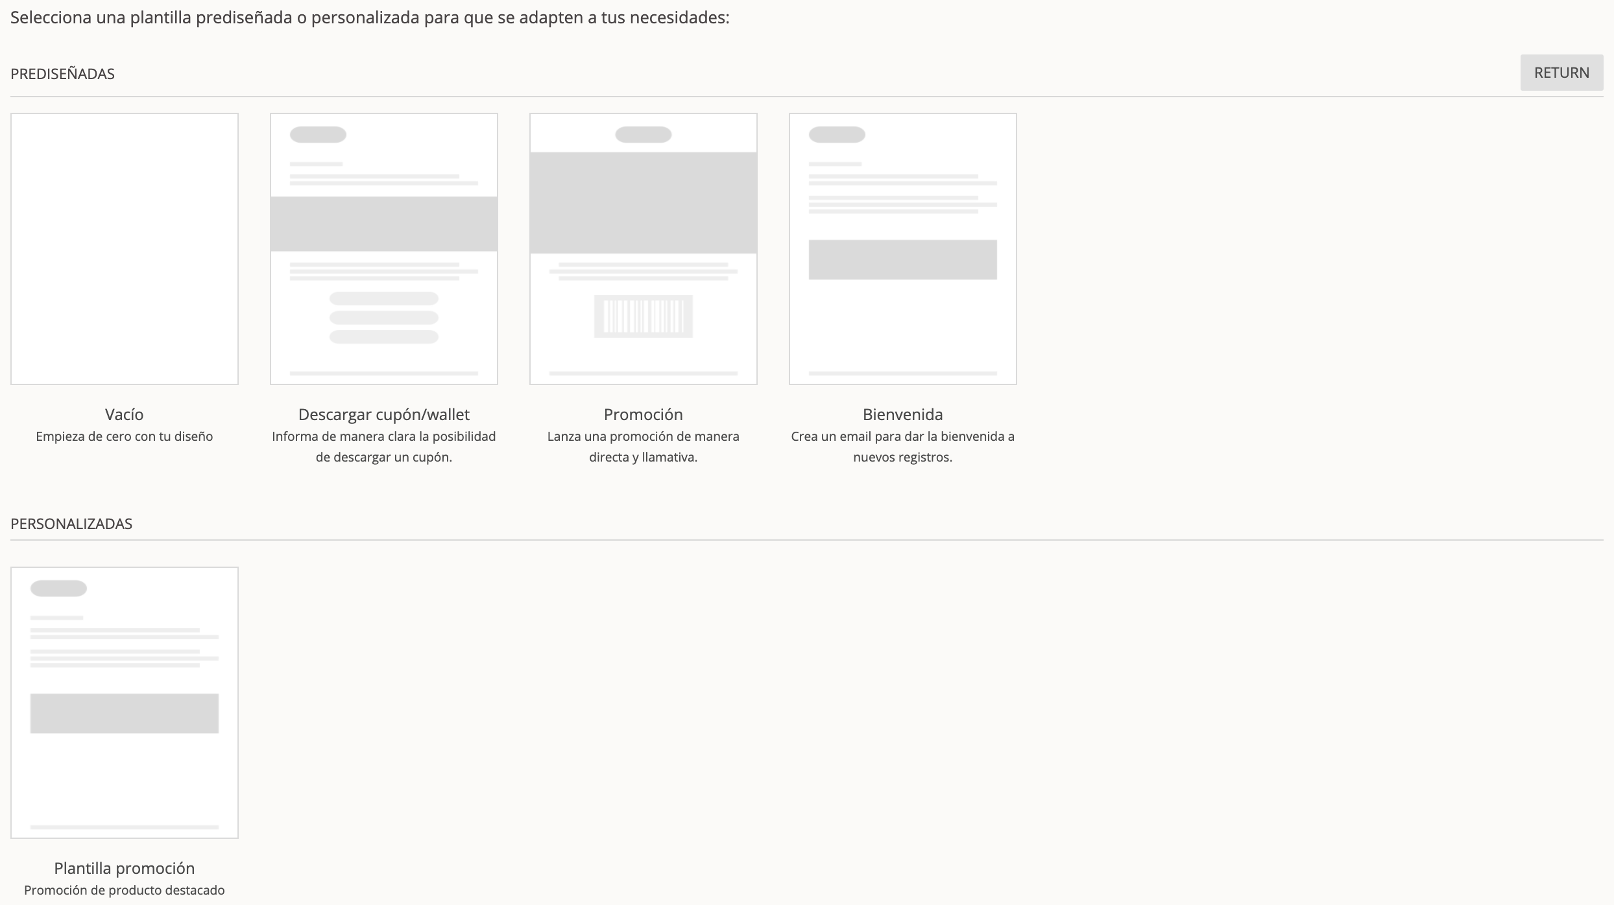Click the 'Informa de manera clara' description
Viewport: 1614px width, 905px height.
coord(384,436)
